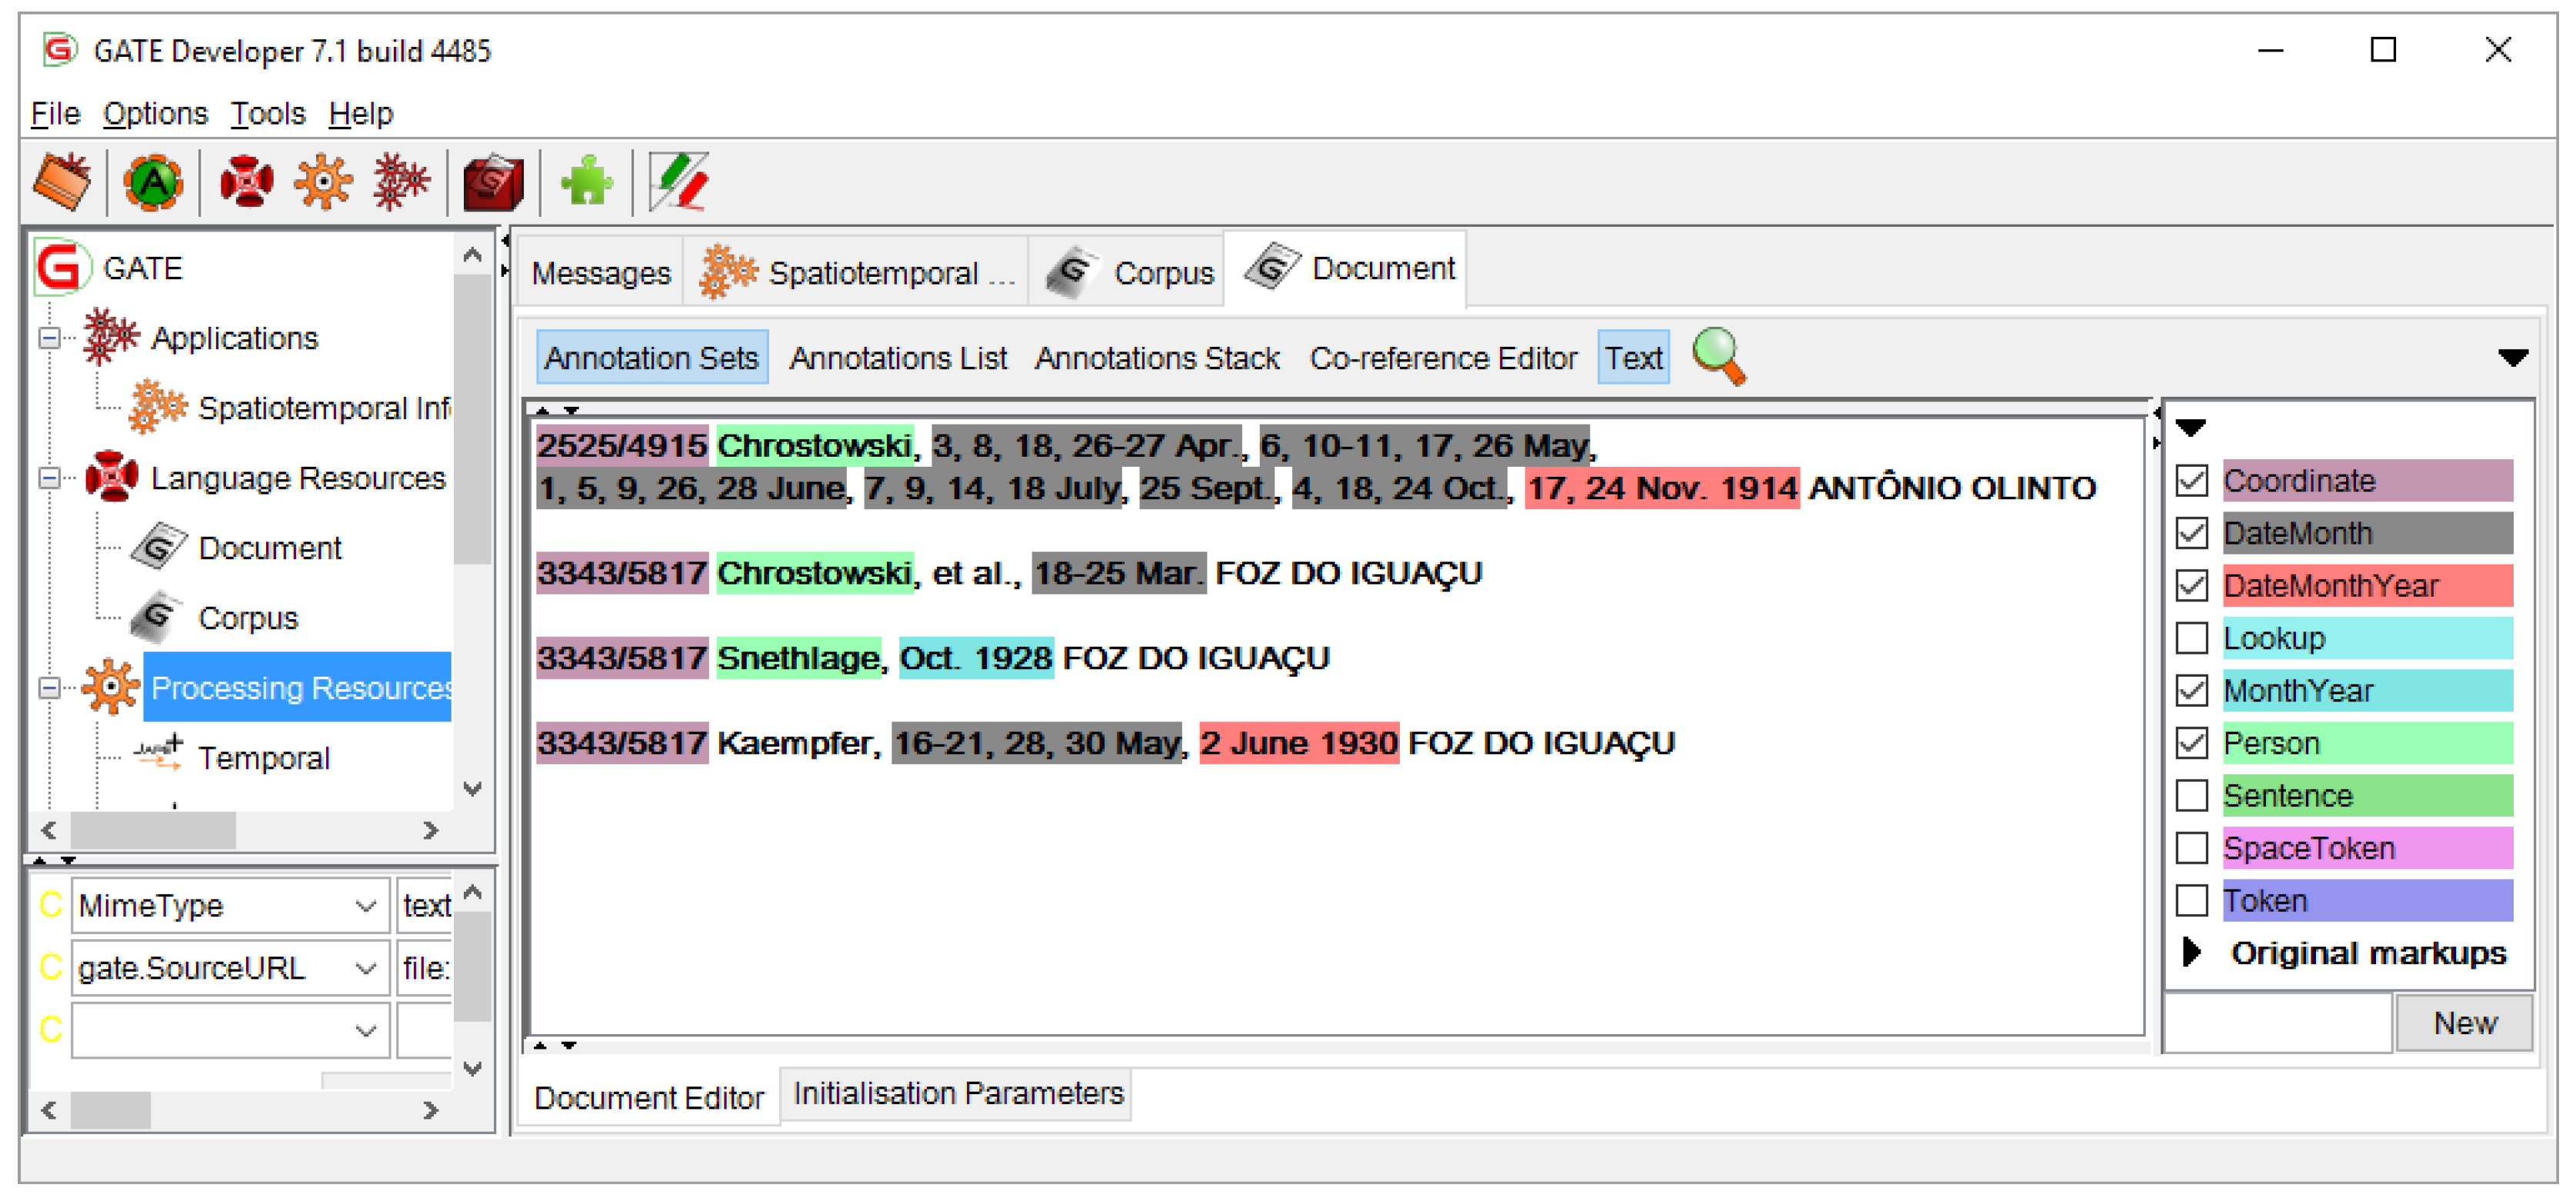Click the Processing Resources gear icon in tree
The width and height of the screenshot is (2576, 1198).
click(110, 687)
